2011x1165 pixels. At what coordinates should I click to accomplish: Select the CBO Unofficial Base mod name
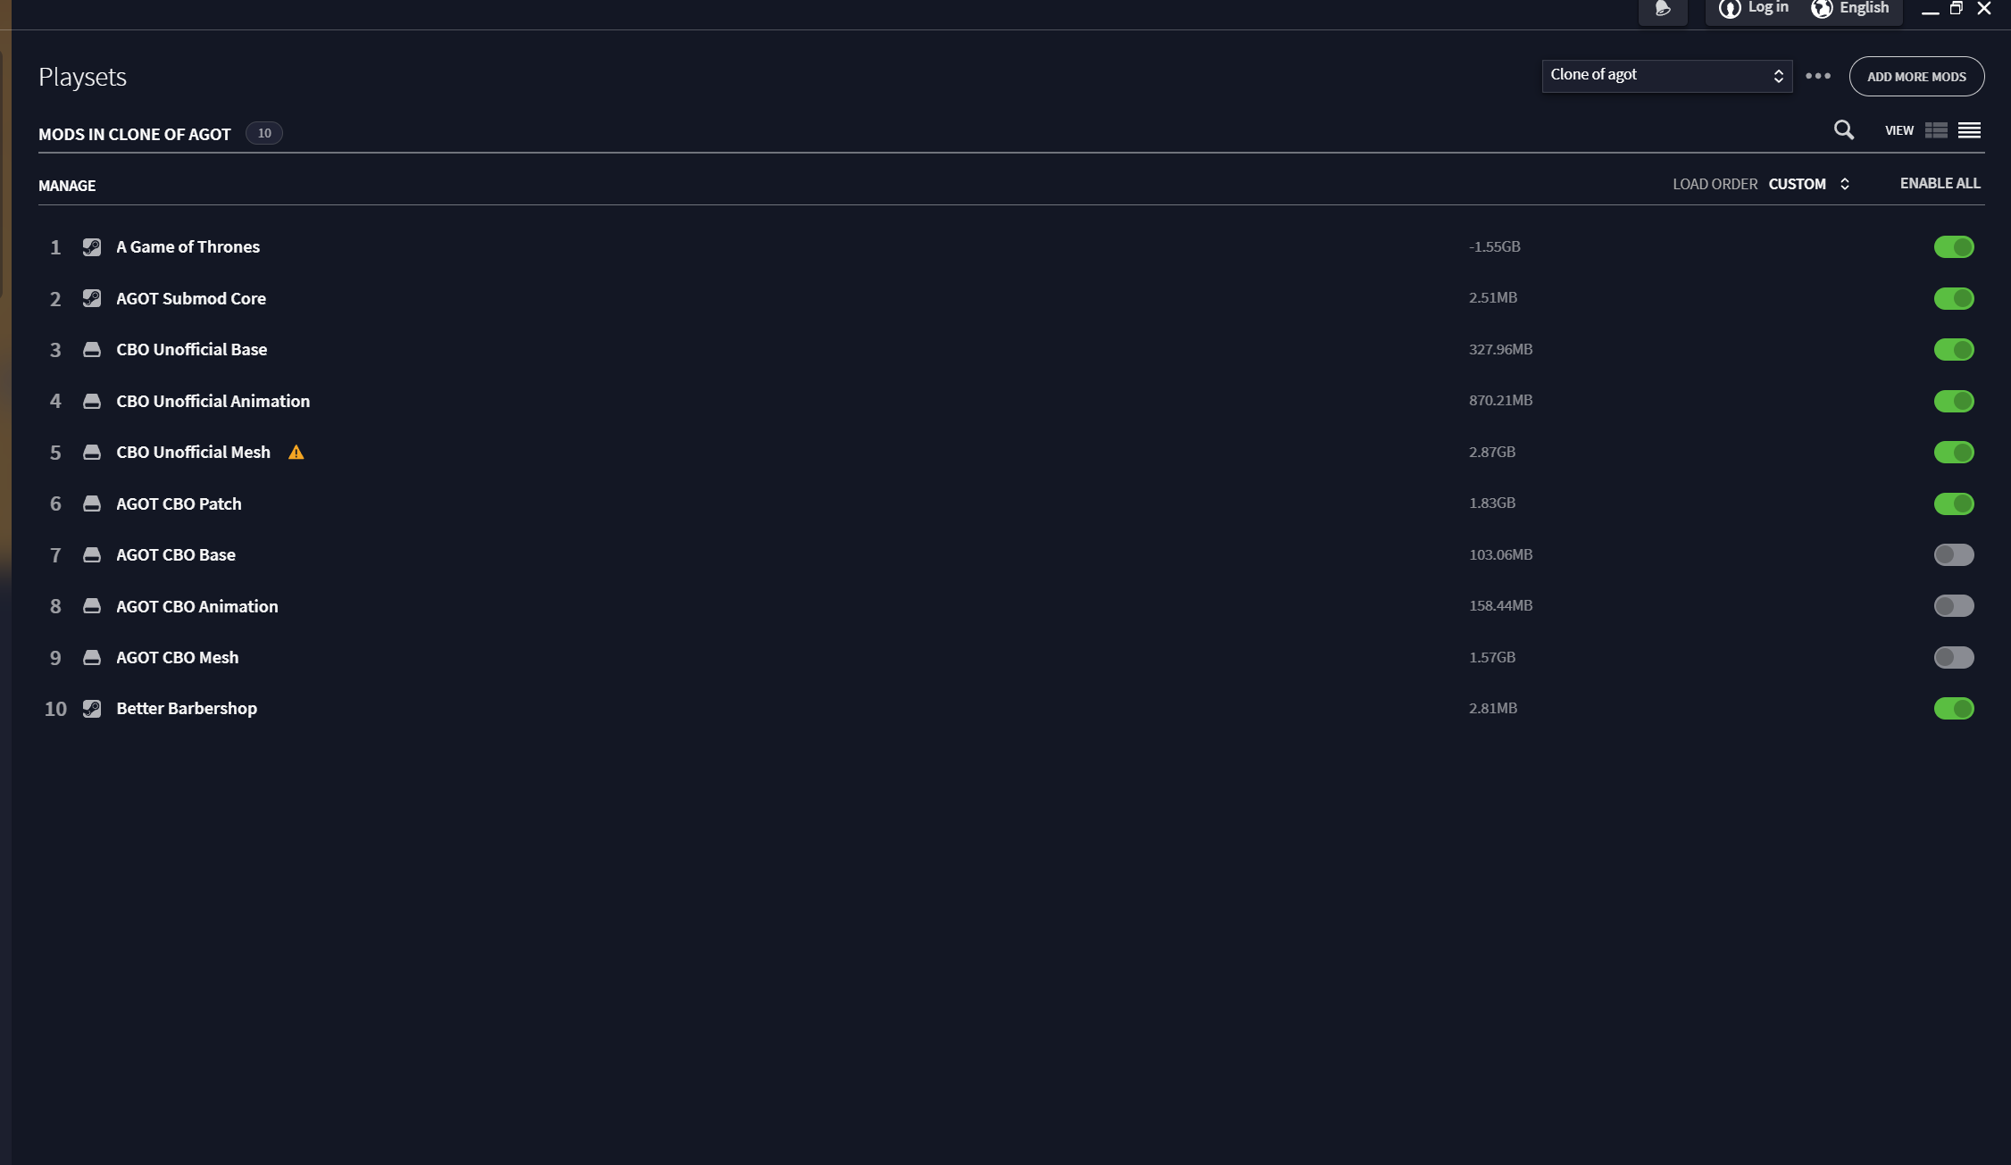(191, 350)
